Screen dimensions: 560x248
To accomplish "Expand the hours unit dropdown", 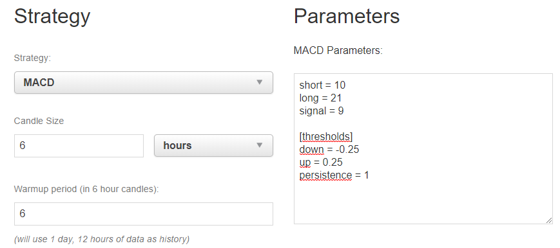I will (213, 145).
